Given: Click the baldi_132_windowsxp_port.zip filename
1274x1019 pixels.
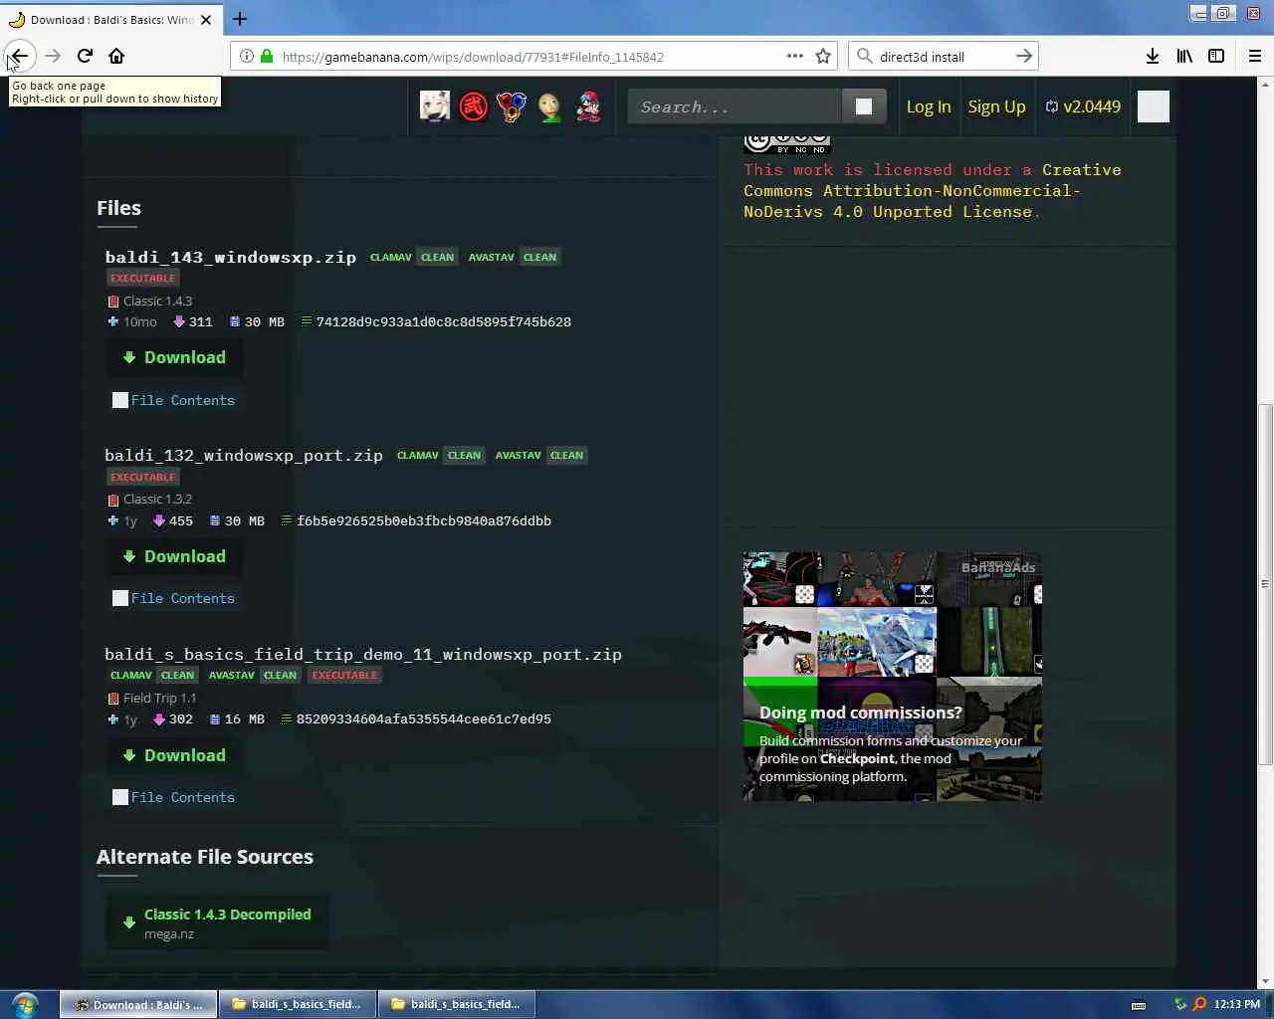Looking at the screenshot, I should (244, 455).
